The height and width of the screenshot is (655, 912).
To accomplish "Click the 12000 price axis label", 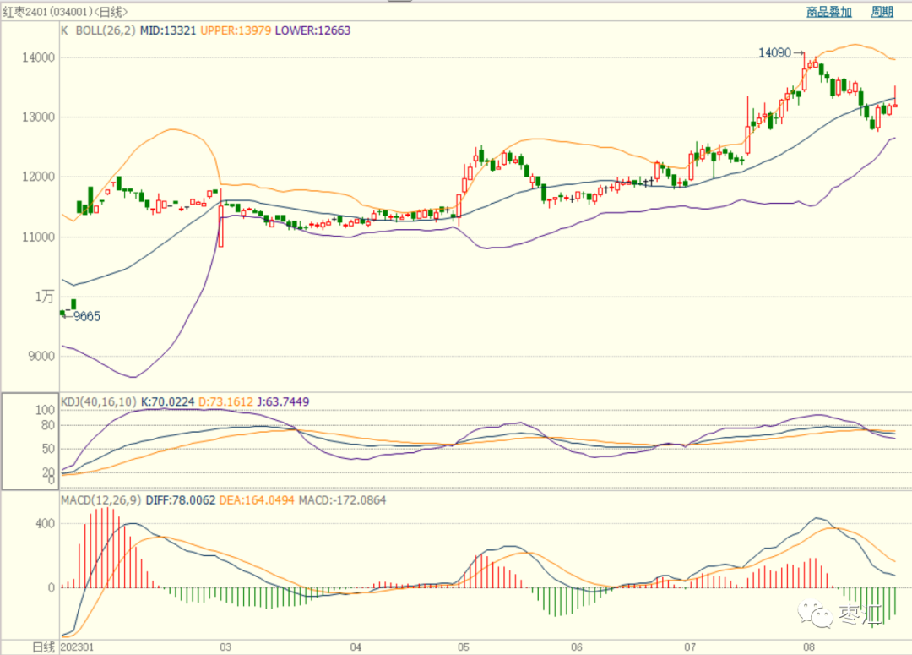I will [x=38, y=177].
